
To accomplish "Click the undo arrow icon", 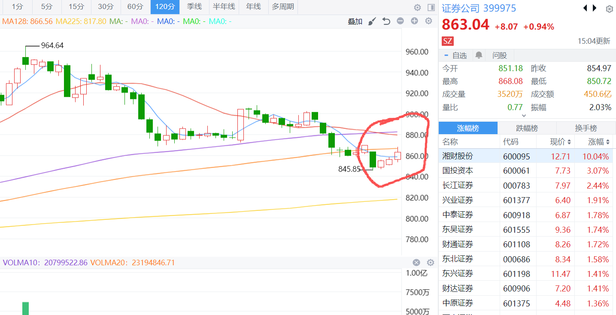I will point(386,21).
